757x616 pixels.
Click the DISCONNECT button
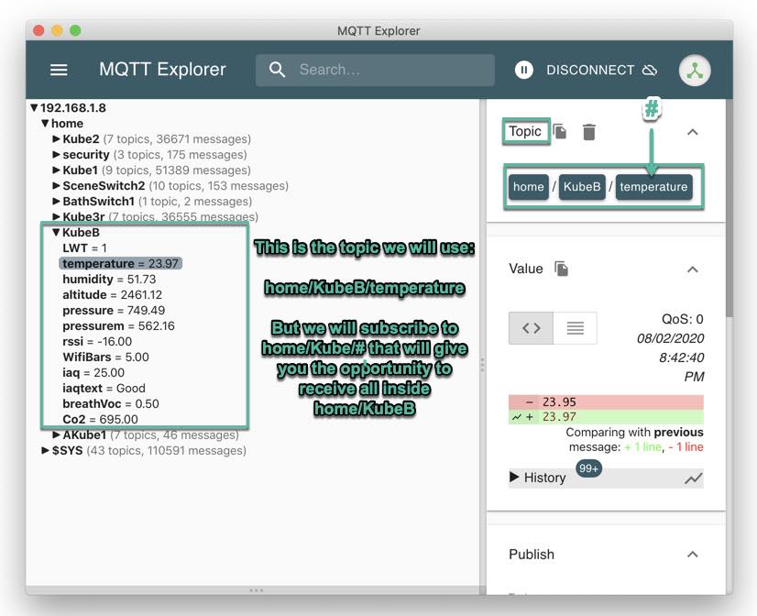coord(601,70)
